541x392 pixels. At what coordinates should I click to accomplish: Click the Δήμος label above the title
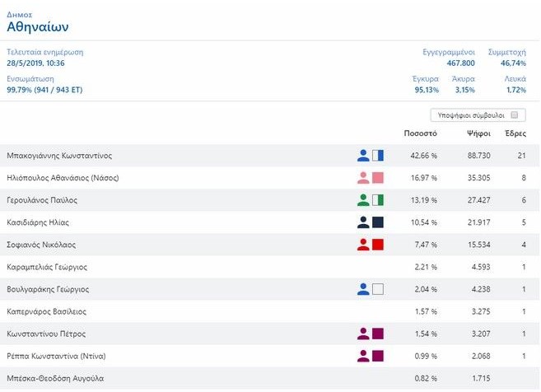coord(18,14)
